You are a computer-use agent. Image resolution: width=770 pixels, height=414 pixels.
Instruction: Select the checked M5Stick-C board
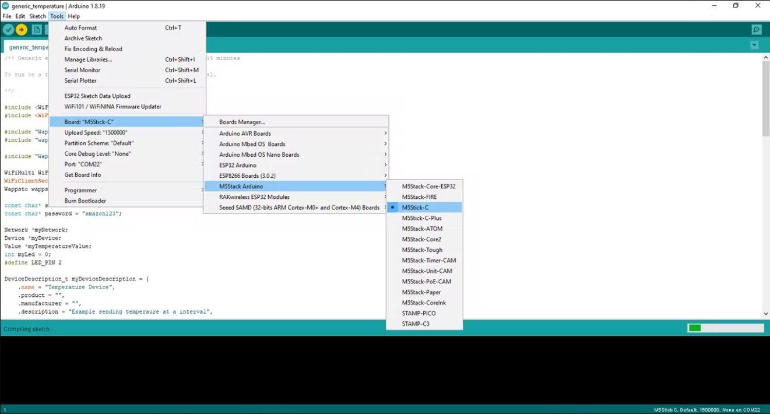click(424, 208)
